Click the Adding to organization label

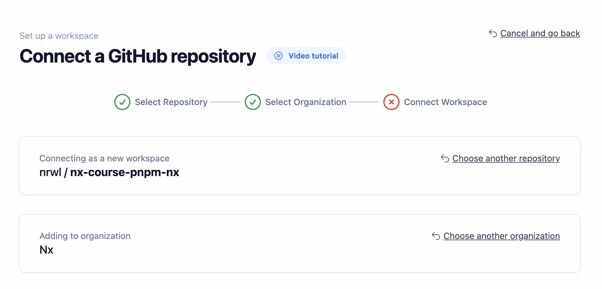[x=85, y=236]
